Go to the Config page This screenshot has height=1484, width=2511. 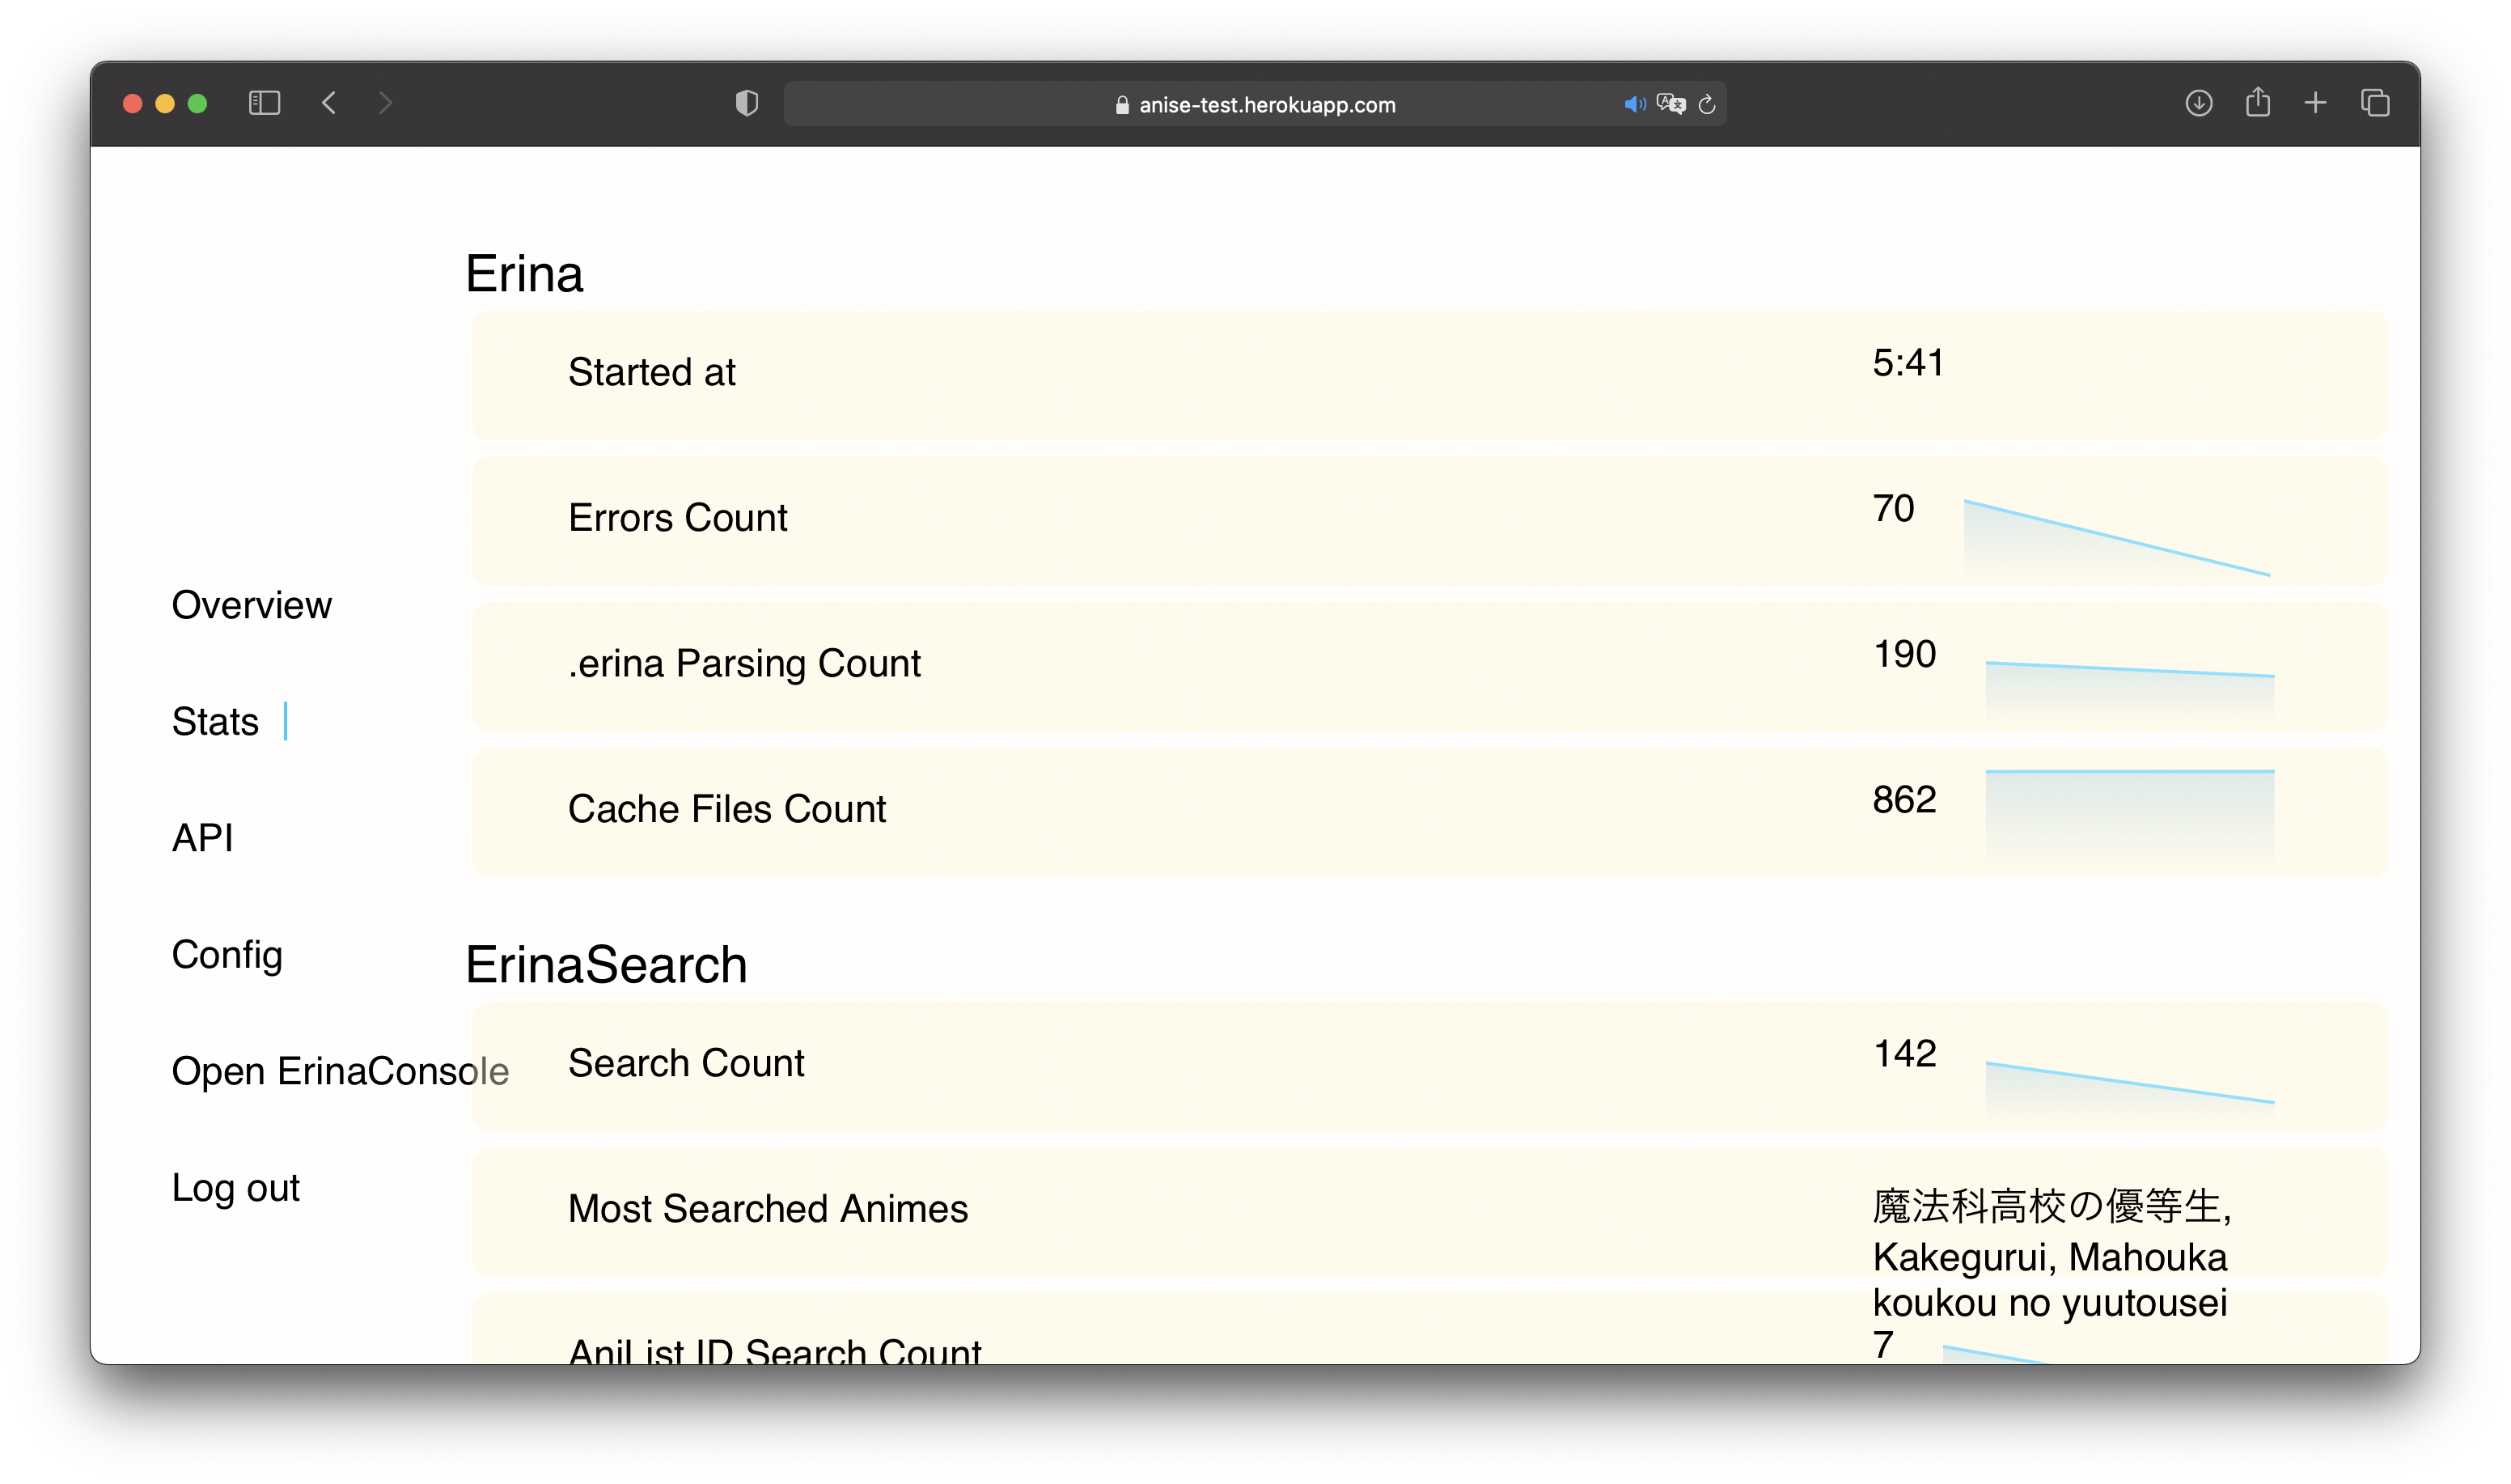coord(227,955)
